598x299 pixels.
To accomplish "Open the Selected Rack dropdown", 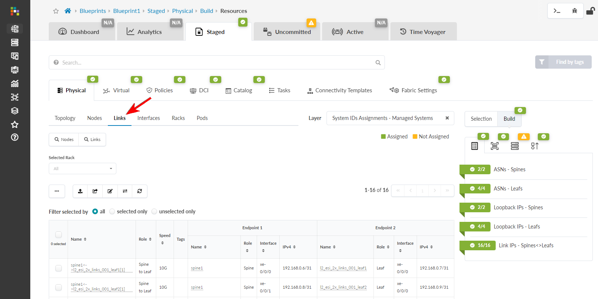I will [82, 169].
